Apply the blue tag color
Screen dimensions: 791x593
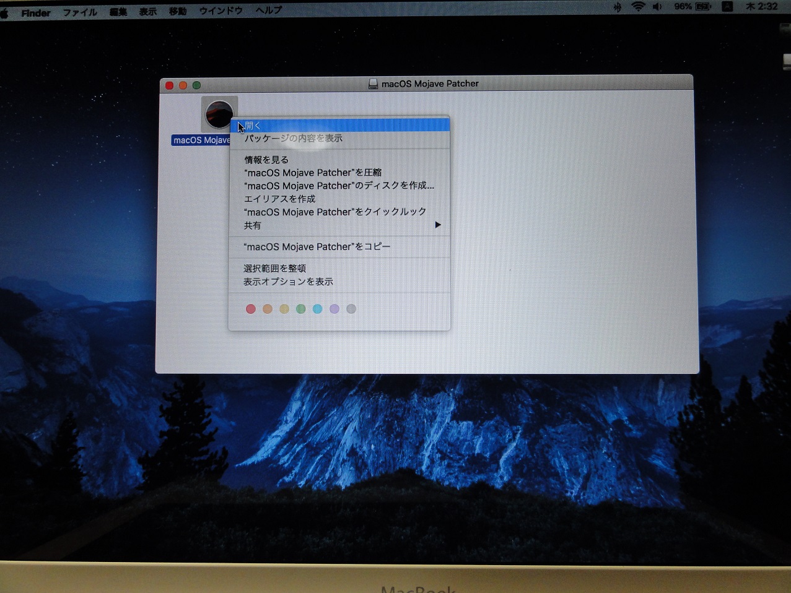317,309
